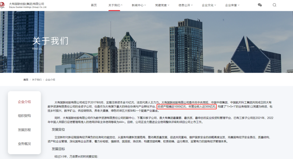This screenshot has height=159, width=293.
Task: Open the 党建党宣 navigation menu
Action: [x=161, y=5]
